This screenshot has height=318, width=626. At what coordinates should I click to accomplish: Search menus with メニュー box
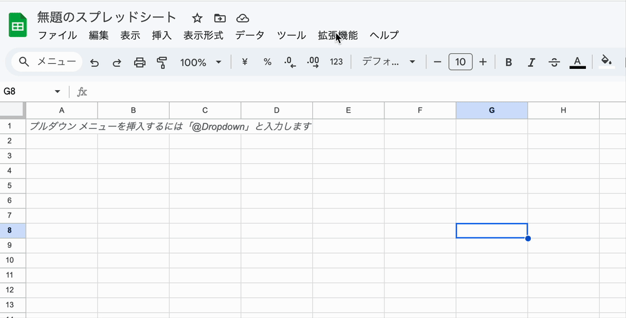[47, 62]
